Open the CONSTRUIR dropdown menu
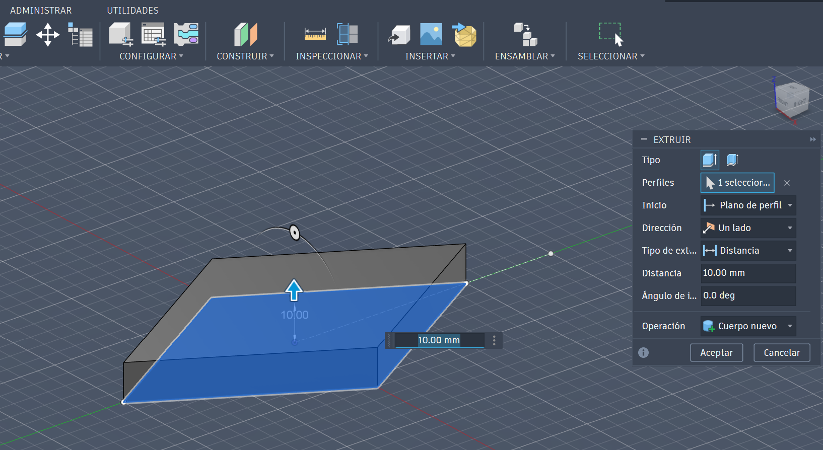Viewport: 823px width, 450px height. 245,56
